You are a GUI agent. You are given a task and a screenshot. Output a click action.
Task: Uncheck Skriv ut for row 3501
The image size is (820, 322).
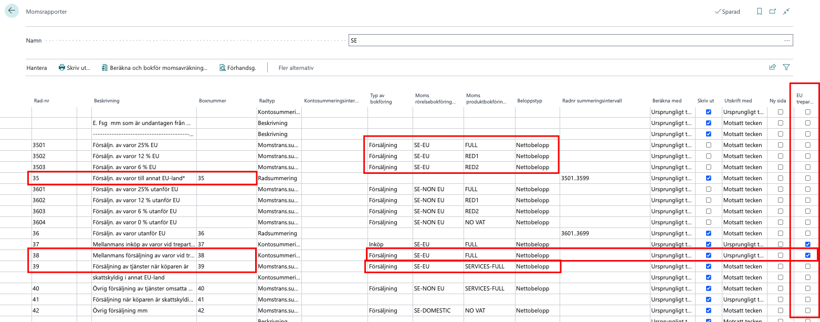pos(708,144)
